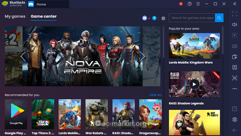This screenshot has width=241, height=136.
Task: Maximize the BlueStacks window
Action: pyautogui.click(x=215, y=4)
